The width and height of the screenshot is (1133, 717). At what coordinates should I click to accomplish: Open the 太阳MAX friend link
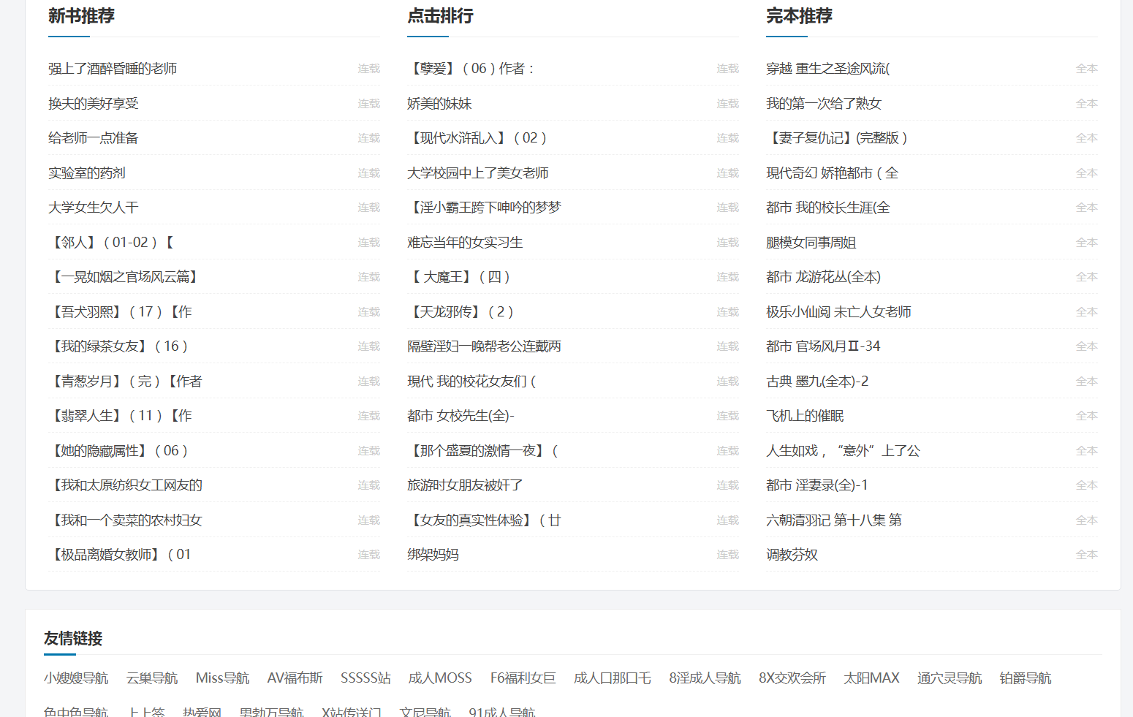(x=871, y=678)
